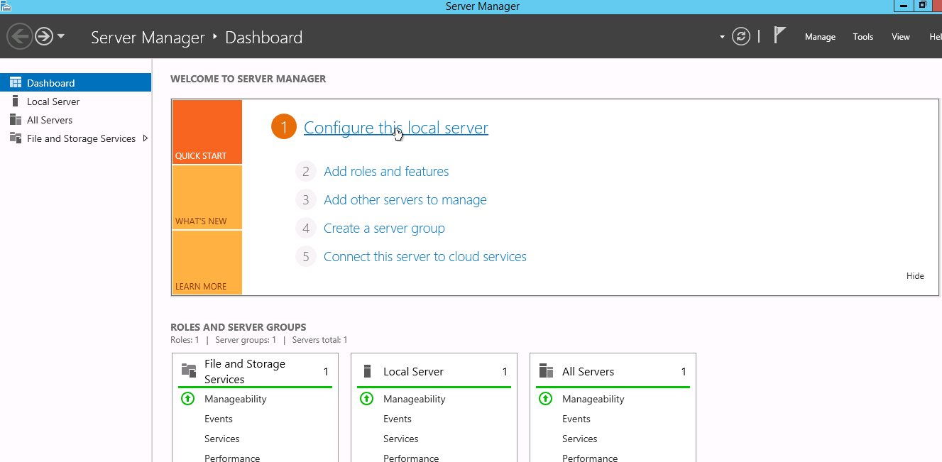This screenshot has width=942, height=462.
Task: Open dropdown arrow left of refresh icon
Action: (x=723, y=37)
